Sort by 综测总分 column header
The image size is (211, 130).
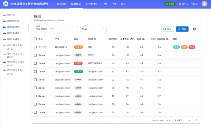point(113,39)
